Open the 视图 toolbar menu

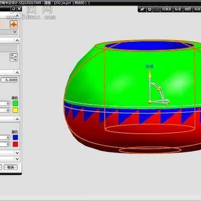coord(188,9)
